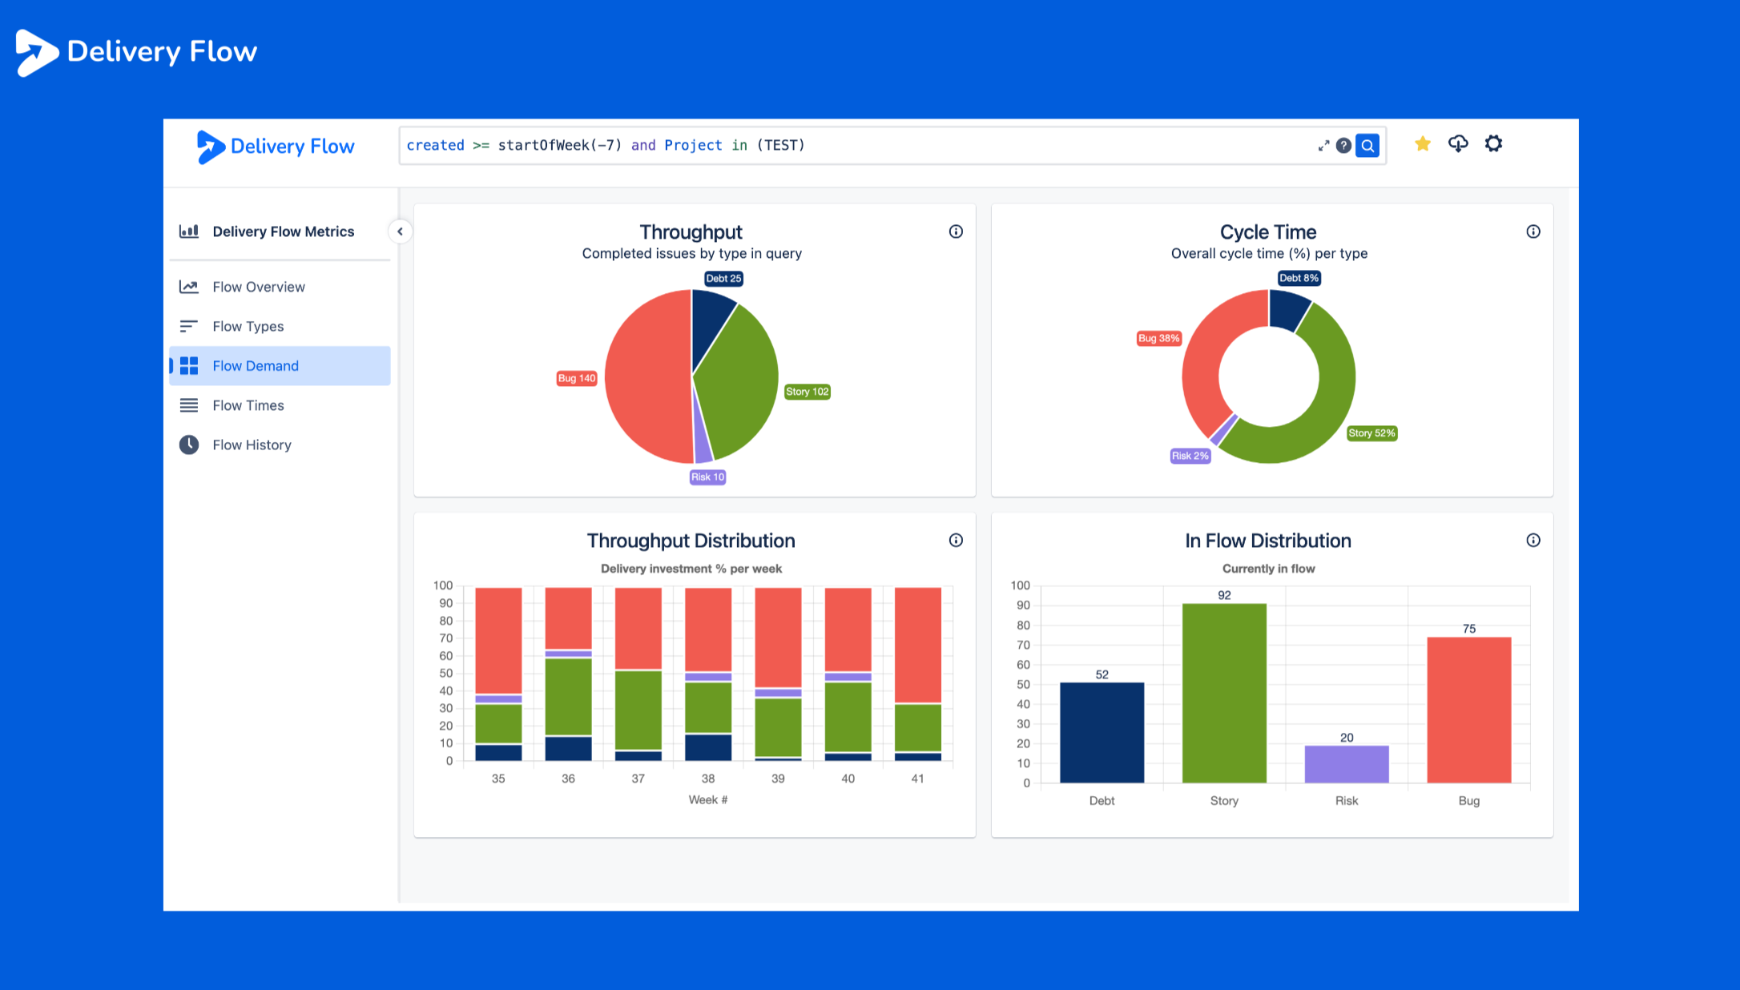Open Flow Overview in sidebar
The image size is (1740, 990).
click(258, 287)
